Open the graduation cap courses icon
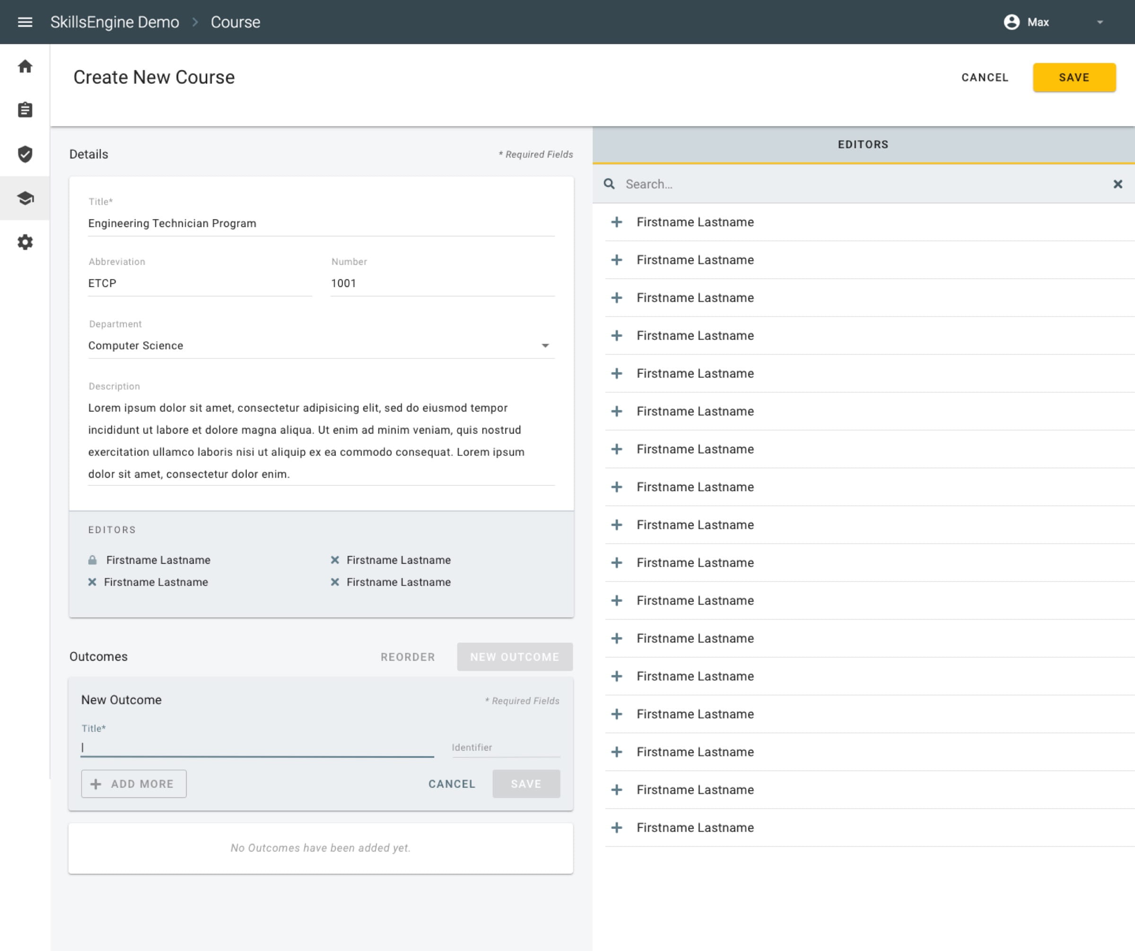This screenshot has height=951, width=1135. coord(25,198)
